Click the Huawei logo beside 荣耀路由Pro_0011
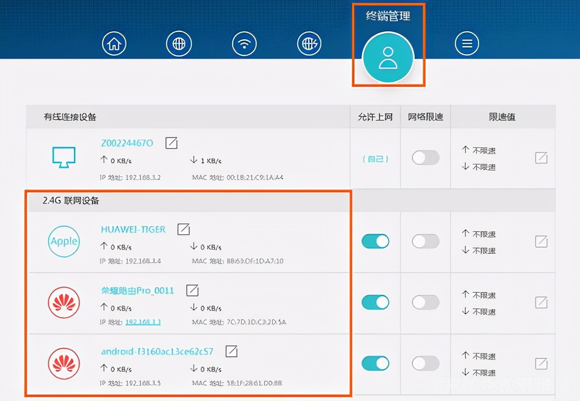 64,302
